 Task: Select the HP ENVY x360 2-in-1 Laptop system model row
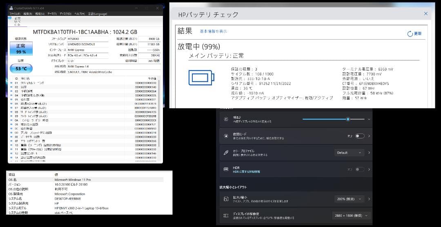point(85,208)
